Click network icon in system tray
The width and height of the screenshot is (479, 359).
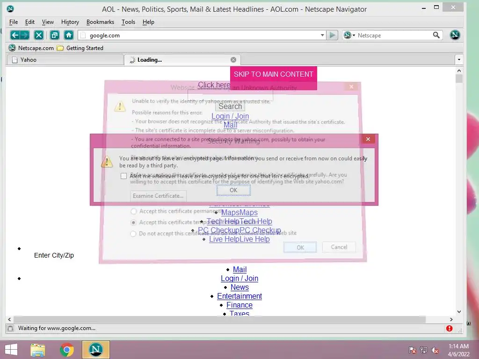[x=423, y=350]
